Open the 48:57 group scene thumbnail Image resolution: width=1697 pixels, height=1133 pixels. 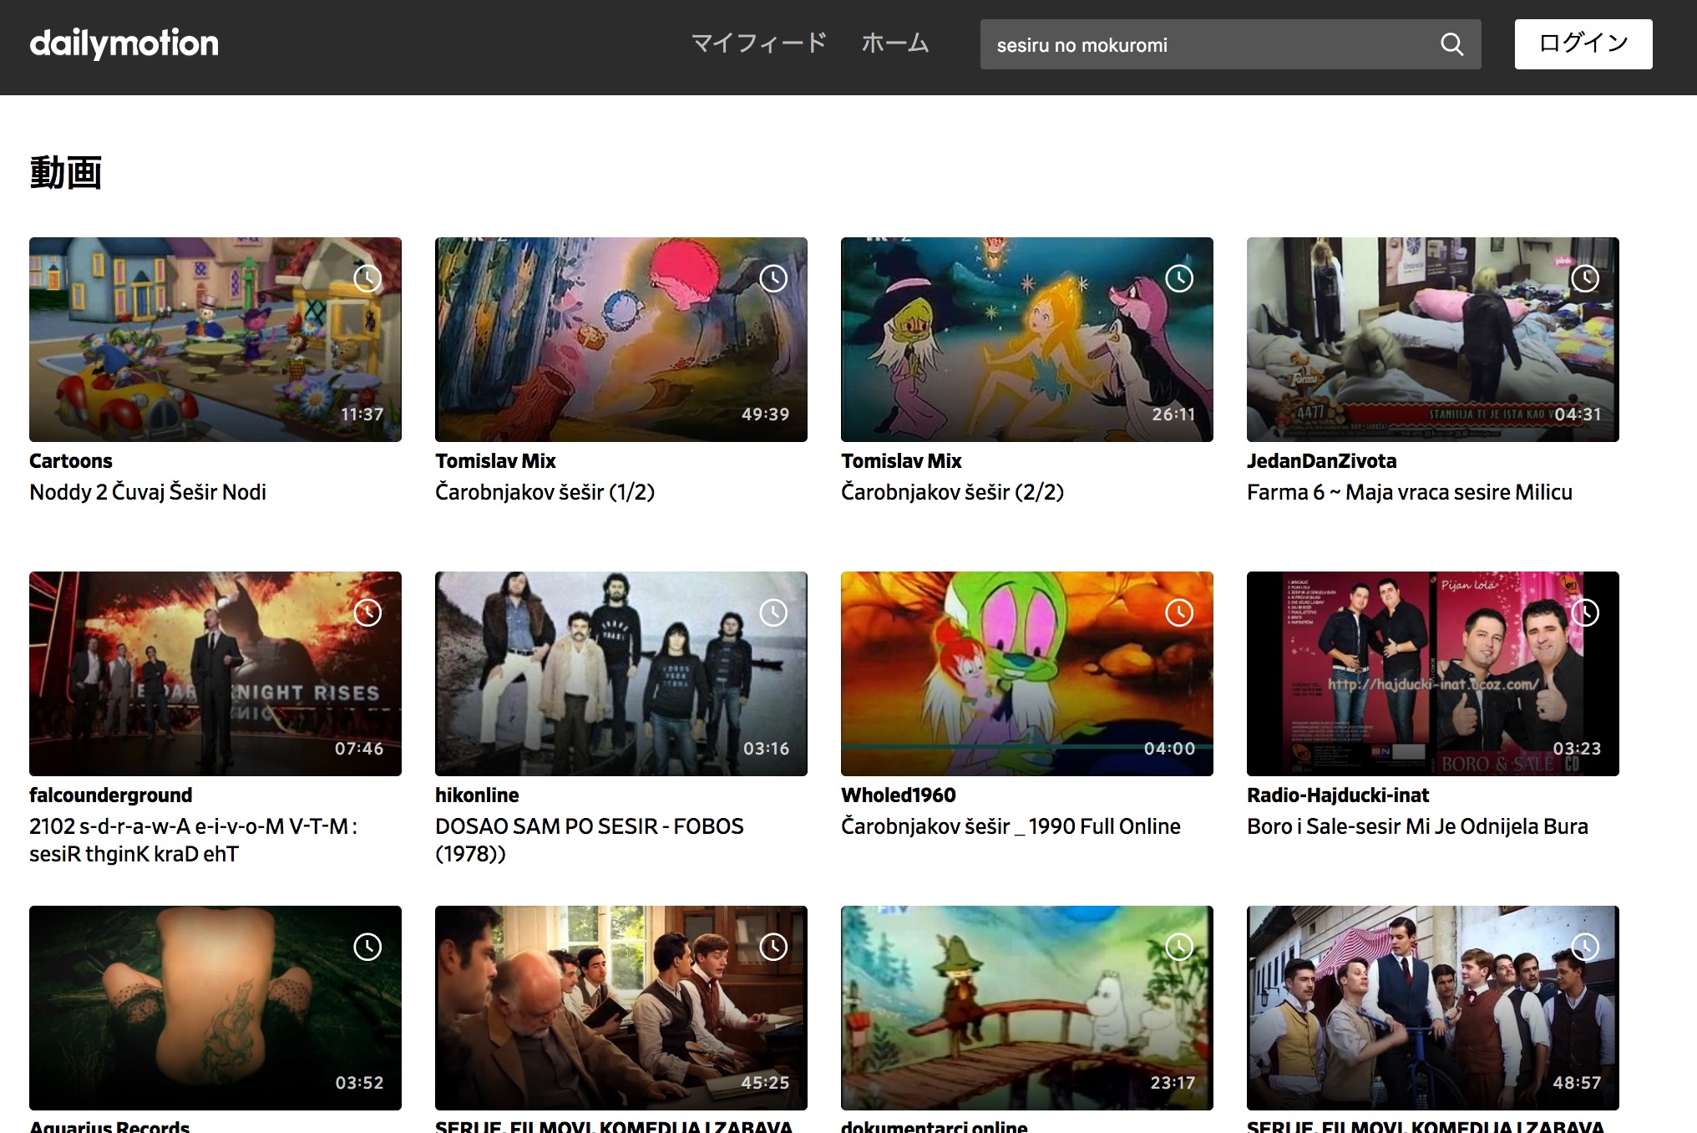(x=1433, y=1008)
